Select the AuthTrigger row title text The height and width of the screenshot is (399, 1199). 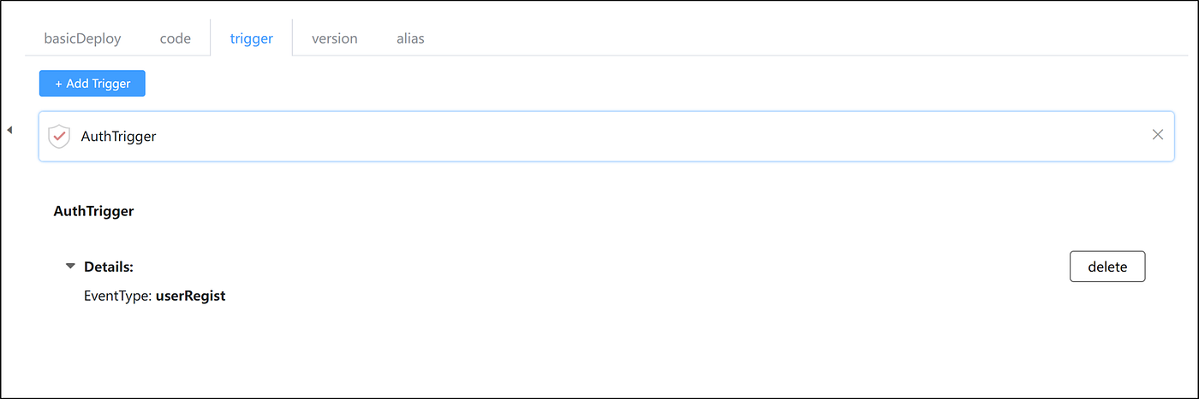[x=118, y=136]
